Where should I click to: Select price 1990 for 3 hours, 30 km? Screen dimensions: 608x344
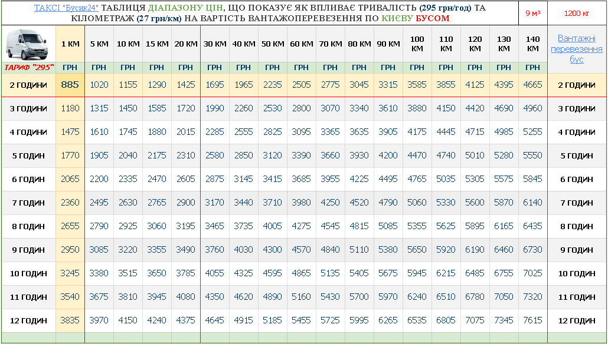coord(214,108)
